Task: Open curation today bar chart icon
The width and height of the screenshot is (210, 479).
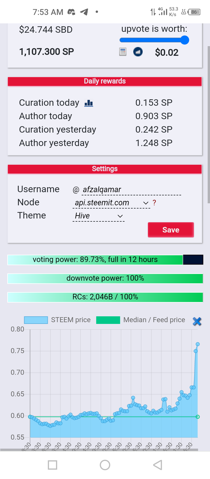Action: [x=89, y=103]
